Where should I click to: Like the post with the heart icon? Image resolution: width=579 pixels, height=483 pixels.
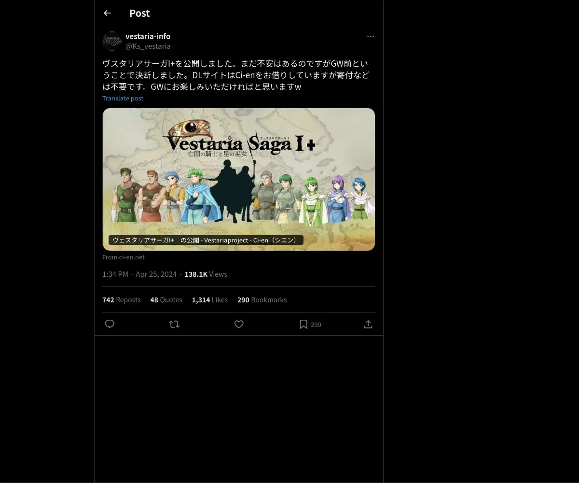(x=239, y=324)
